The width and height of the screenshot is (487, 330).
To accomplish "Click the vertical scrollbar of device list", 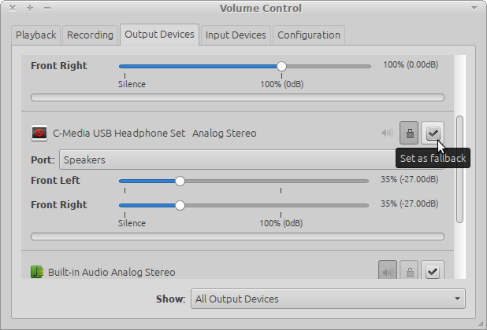I will (459, 169).
